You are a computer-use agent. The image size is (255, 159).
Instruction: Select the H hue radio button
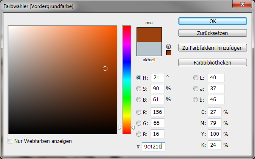pos(139,78)
